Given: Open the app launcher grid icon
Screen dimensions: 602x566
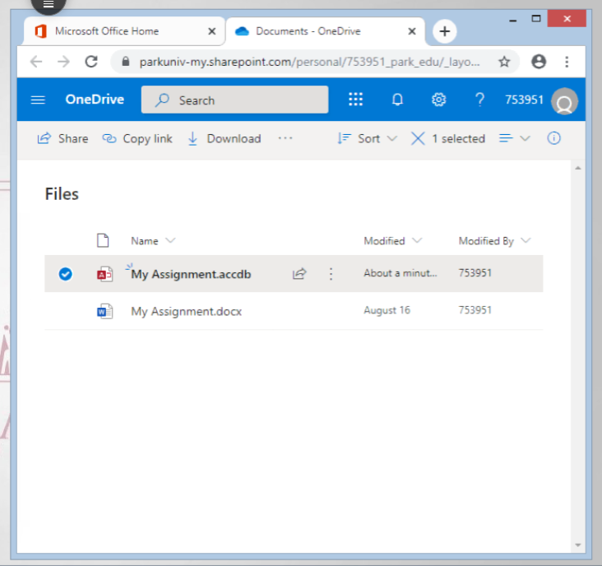Looking at the screenshot, I should 355,100.
